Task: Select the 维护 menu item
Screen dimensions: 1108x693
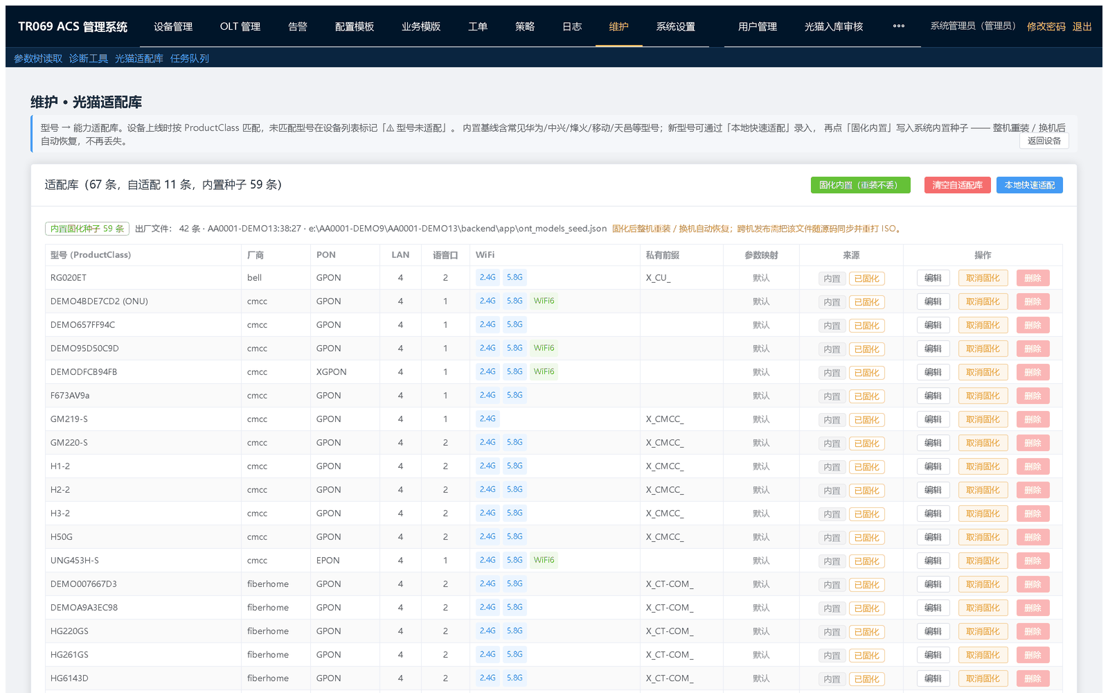Action: tap(619, 26)
